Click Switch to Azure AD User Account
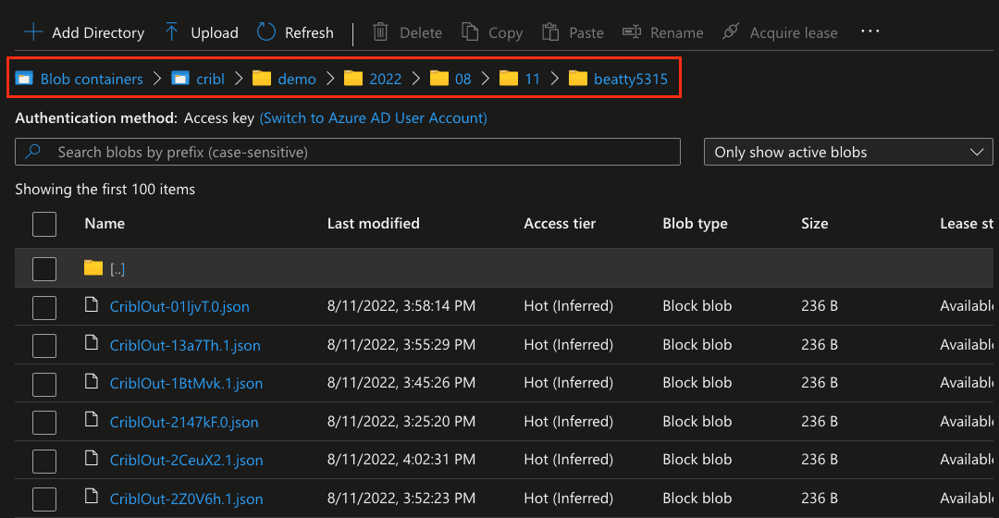 [373, 118]
